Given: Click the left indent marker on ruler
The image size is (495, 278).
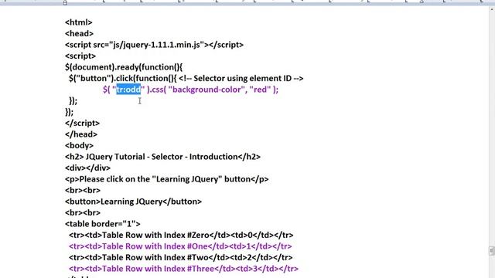Looking at the screenshot, I should [65, 3].
